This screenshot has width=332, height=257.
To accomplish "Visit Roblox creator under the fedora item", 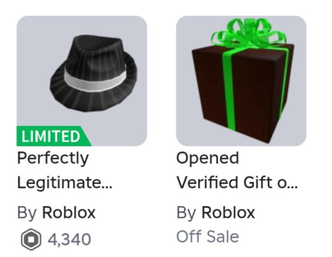I will pos(69,213).
